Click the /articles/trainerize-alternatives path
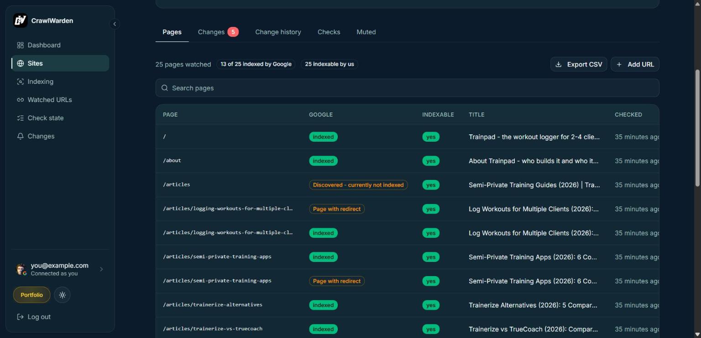The height and width of the screenshot is (338, 701). click(x=213, y=305)
